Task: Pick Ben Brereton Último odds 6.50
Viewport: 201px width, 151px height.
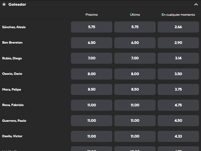Action: point(135,43)
